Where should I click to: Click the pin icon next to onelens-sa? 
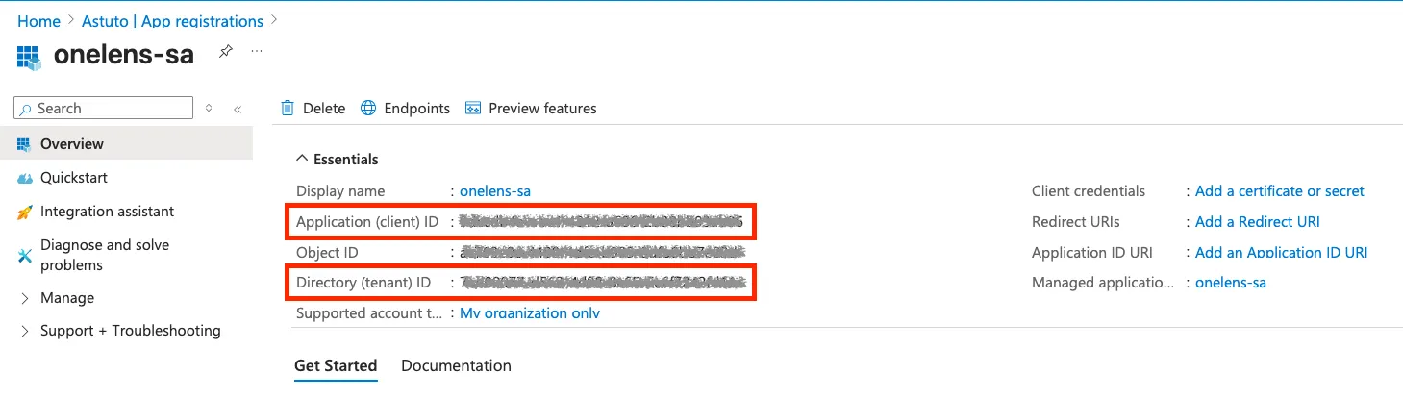(x=226, y=52)
